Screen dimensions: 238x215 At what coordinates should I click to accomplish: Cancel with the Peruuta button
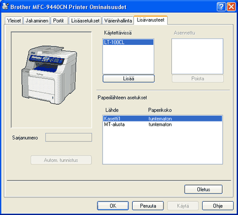tap(148, 205)
